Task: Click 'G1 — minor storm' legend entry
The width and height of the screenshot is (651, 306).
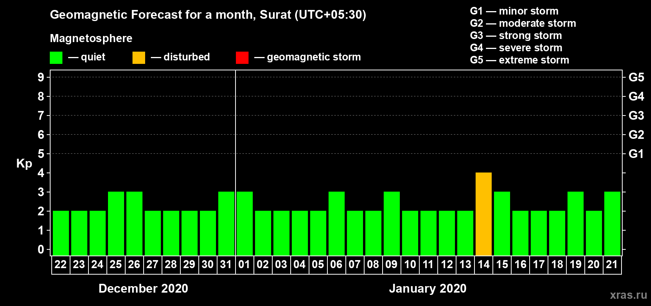Action: click(514, 11)
